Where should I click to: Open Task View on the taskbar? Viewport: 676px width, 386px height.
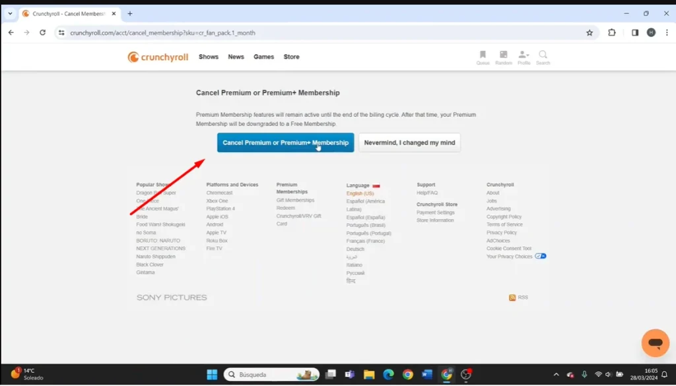coord(331,374)
